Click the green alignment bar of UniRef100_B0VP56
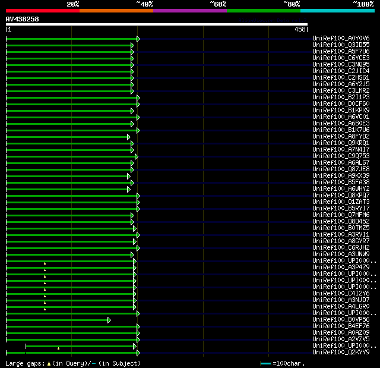The width and height of the screenshot is (380, 368). tap(57, 320)
